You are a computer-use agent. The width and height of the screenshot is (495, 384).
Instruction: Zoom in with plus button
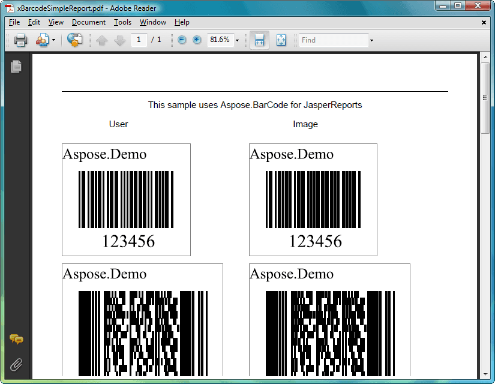(x=197, y=40)
